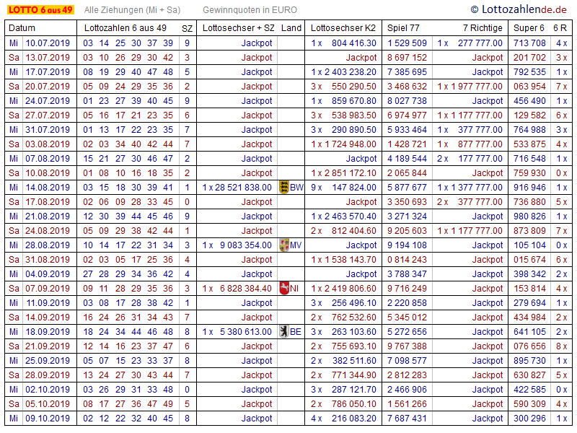This screenshot has height=433, width=577.
Task: Select the Gewinnquoten in EURO label
Action: coord(250,10)
